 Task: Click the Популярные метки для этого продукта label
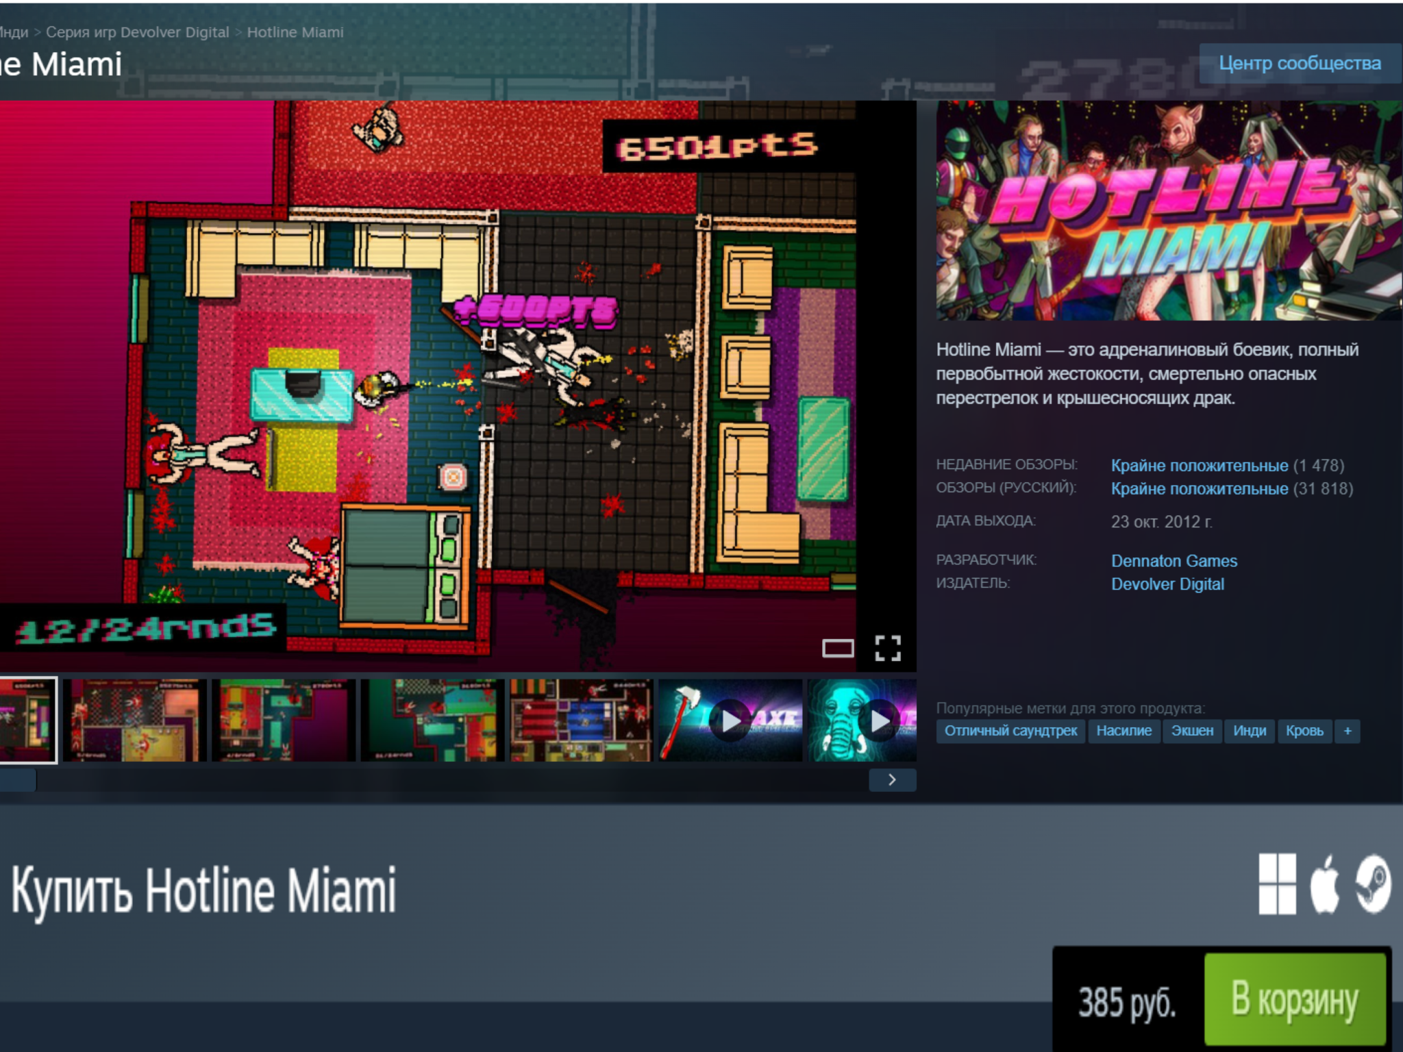pyautogui.click(x=1071, y=708)
